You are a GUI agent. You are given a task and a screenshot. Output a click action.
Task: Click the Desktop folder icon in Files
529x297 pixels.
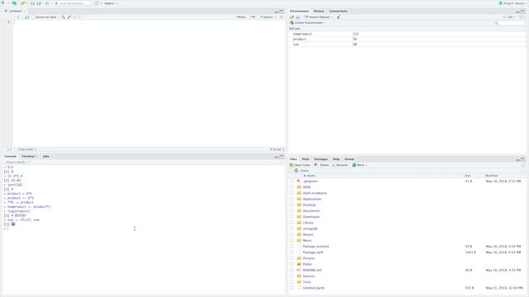299,205
